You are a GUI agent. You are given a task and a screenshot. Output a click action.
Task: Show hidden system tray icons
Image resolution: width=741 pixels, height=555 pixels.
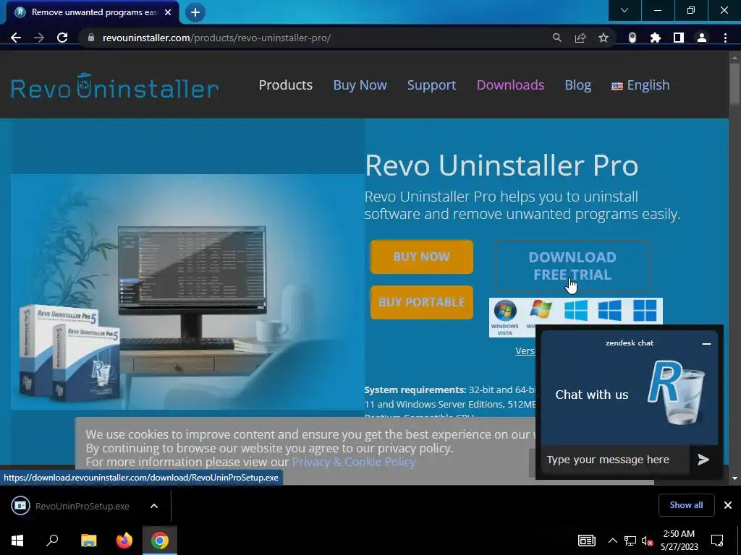pos(612,541)
